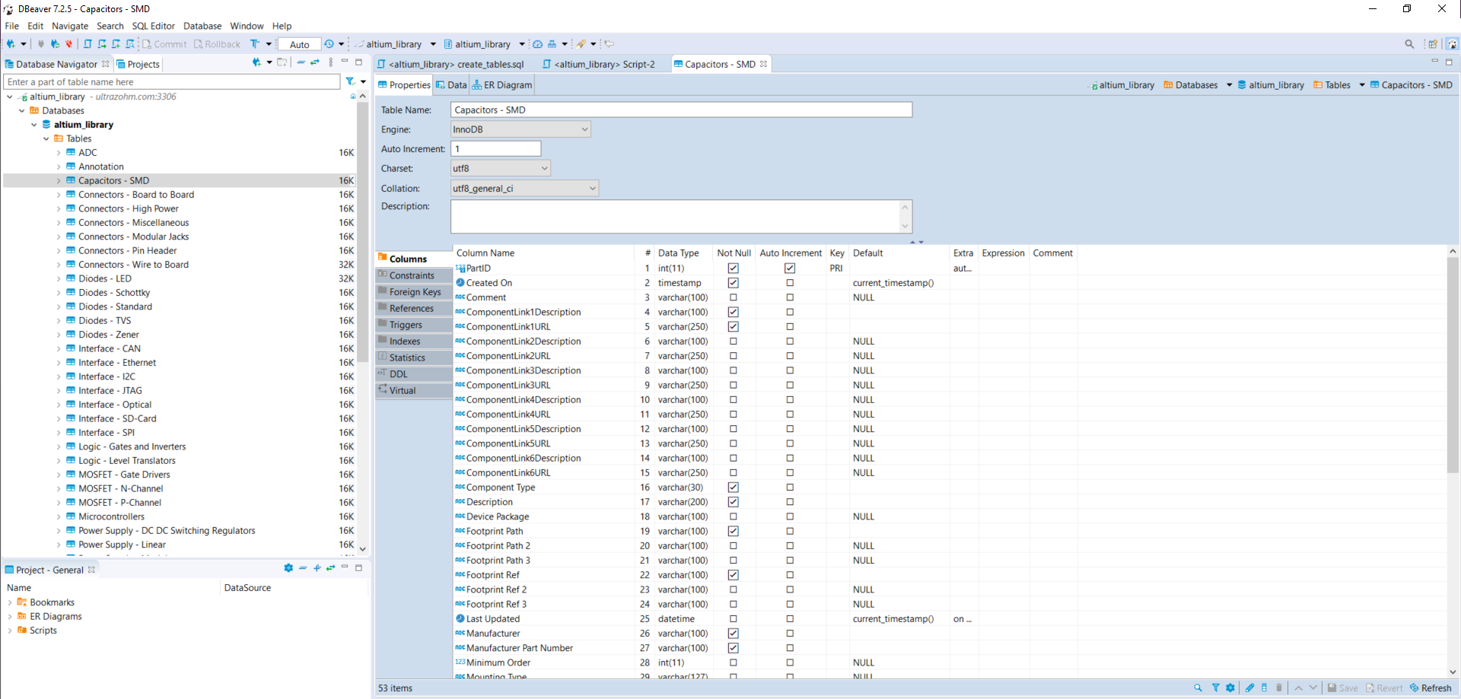Screen dimensions: 1461x699
Task: Open the Collation dropdown showing utf8_general_ci
Action: (x=524, y=189)
